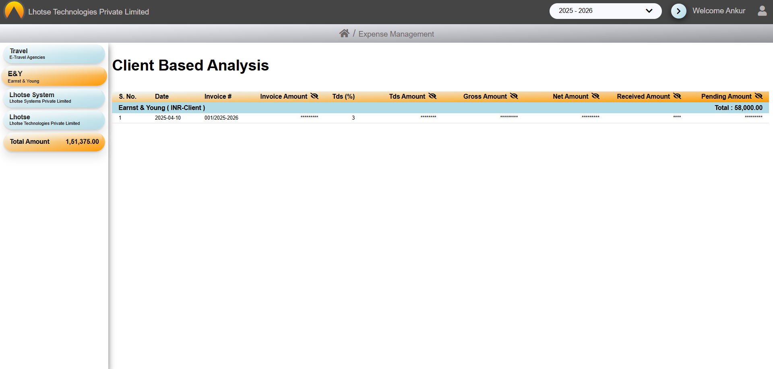Image resolution: width=773 pixels, height=369 pixels.
Task: Click the Earnst & Young ( INR-Client ) group row
Action: (440, 108)
